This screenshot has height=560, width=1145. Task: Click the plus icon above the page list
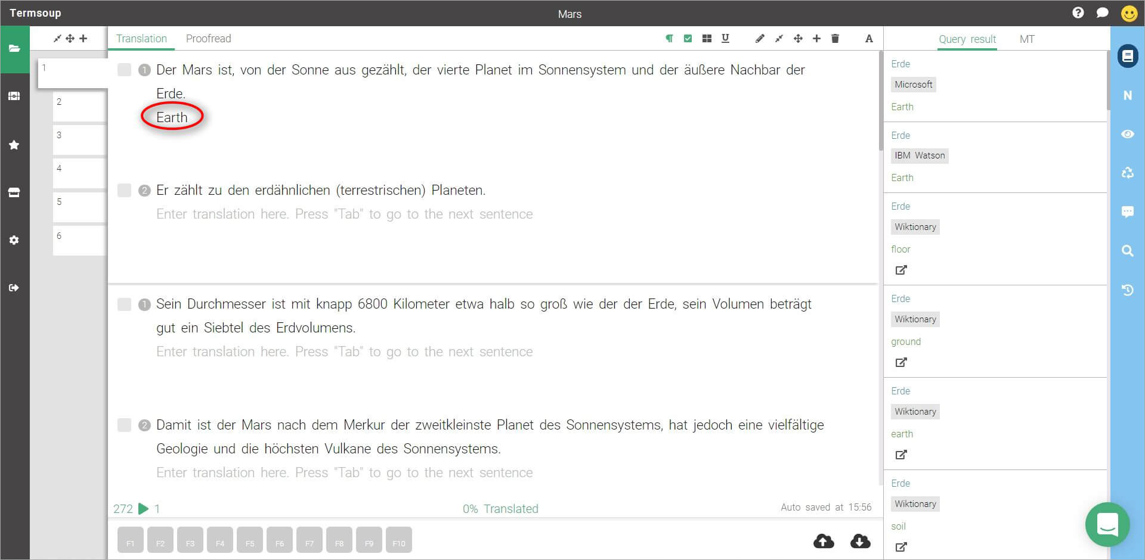[x=83, y=39]
